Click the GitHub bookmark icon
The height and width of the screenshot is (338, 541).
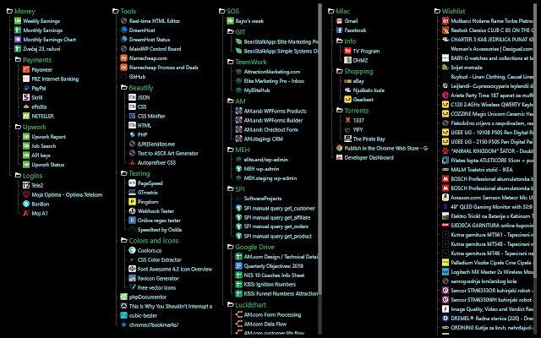point(124,77)
